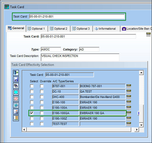Click scroll down arrow in effectivity list
Image resolution: width=152 pixels, height=143 pixels.
pyautogui.click(x=141, y=125)
